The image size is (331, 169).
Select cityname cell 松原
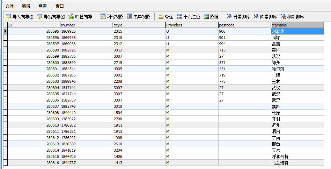coord(297,113)
